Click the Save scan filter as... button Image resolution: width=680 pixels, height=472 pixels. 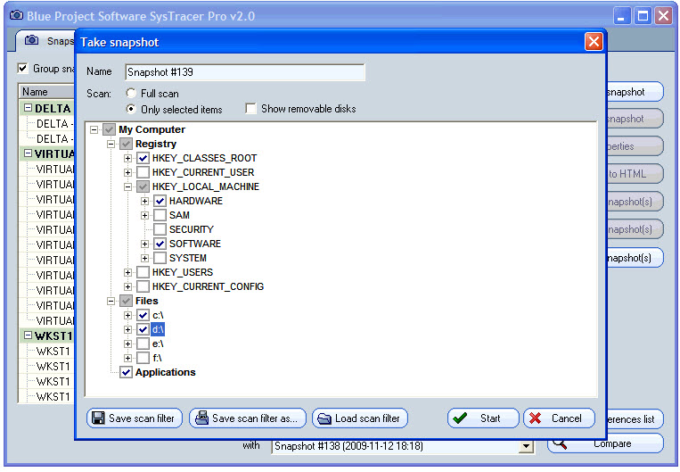248,418
